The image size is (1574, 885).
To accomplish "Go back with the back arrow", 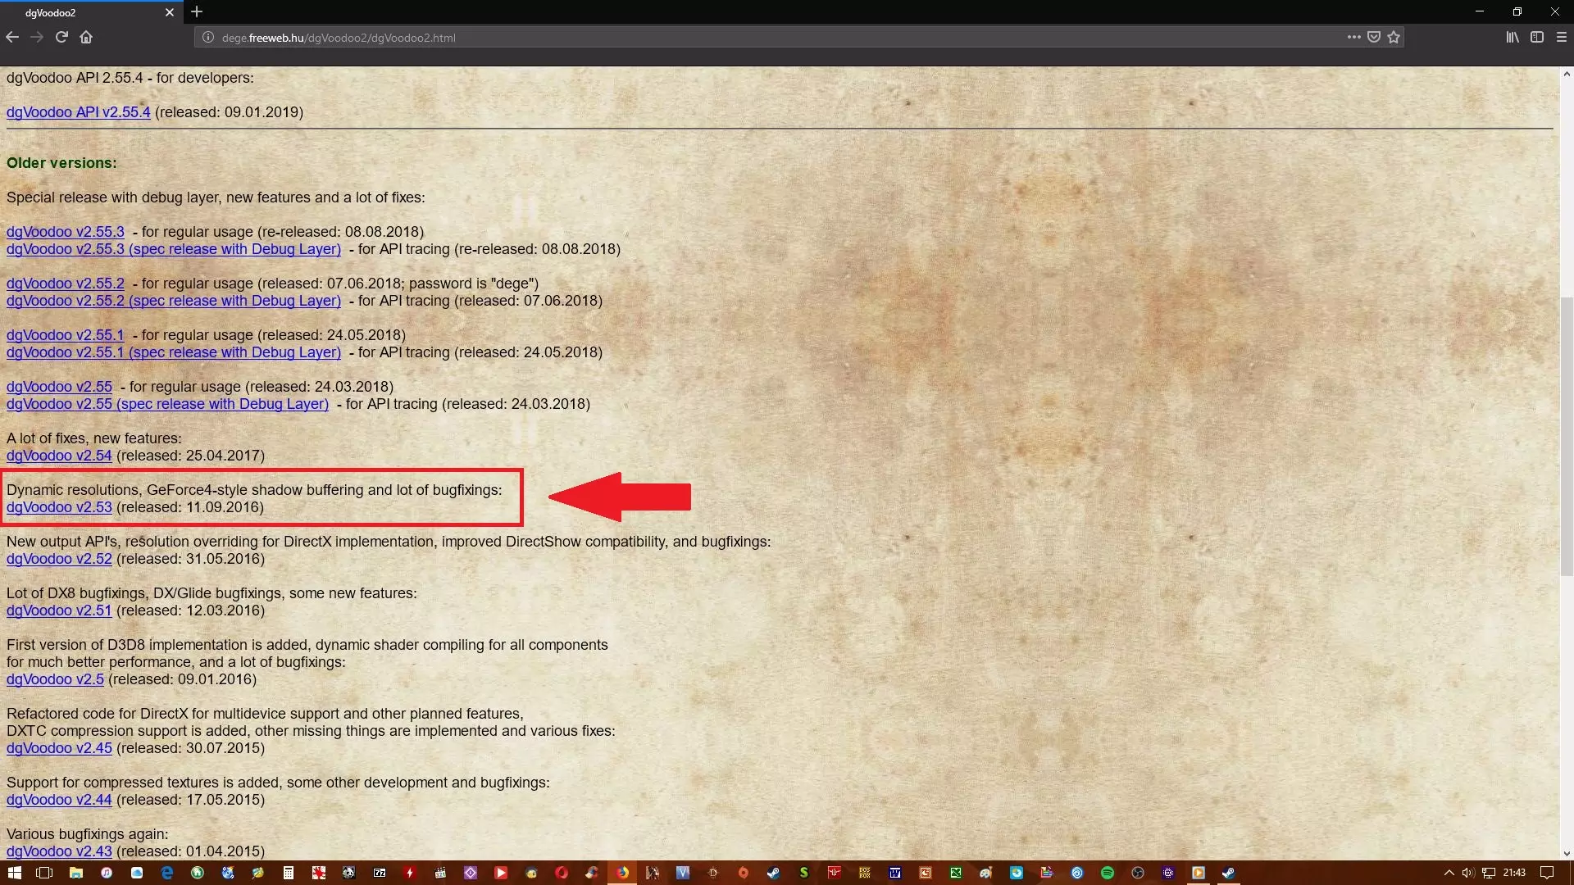I will [12, 37].
